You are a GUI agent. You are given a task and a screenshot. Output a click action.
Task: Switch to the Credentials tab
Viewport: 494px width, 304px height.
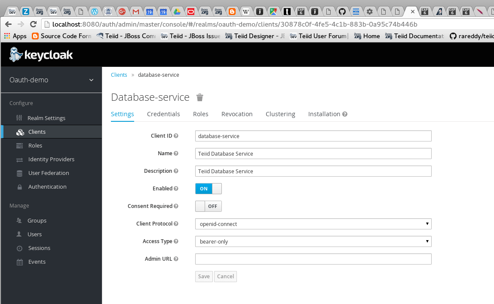click(163, 114)
